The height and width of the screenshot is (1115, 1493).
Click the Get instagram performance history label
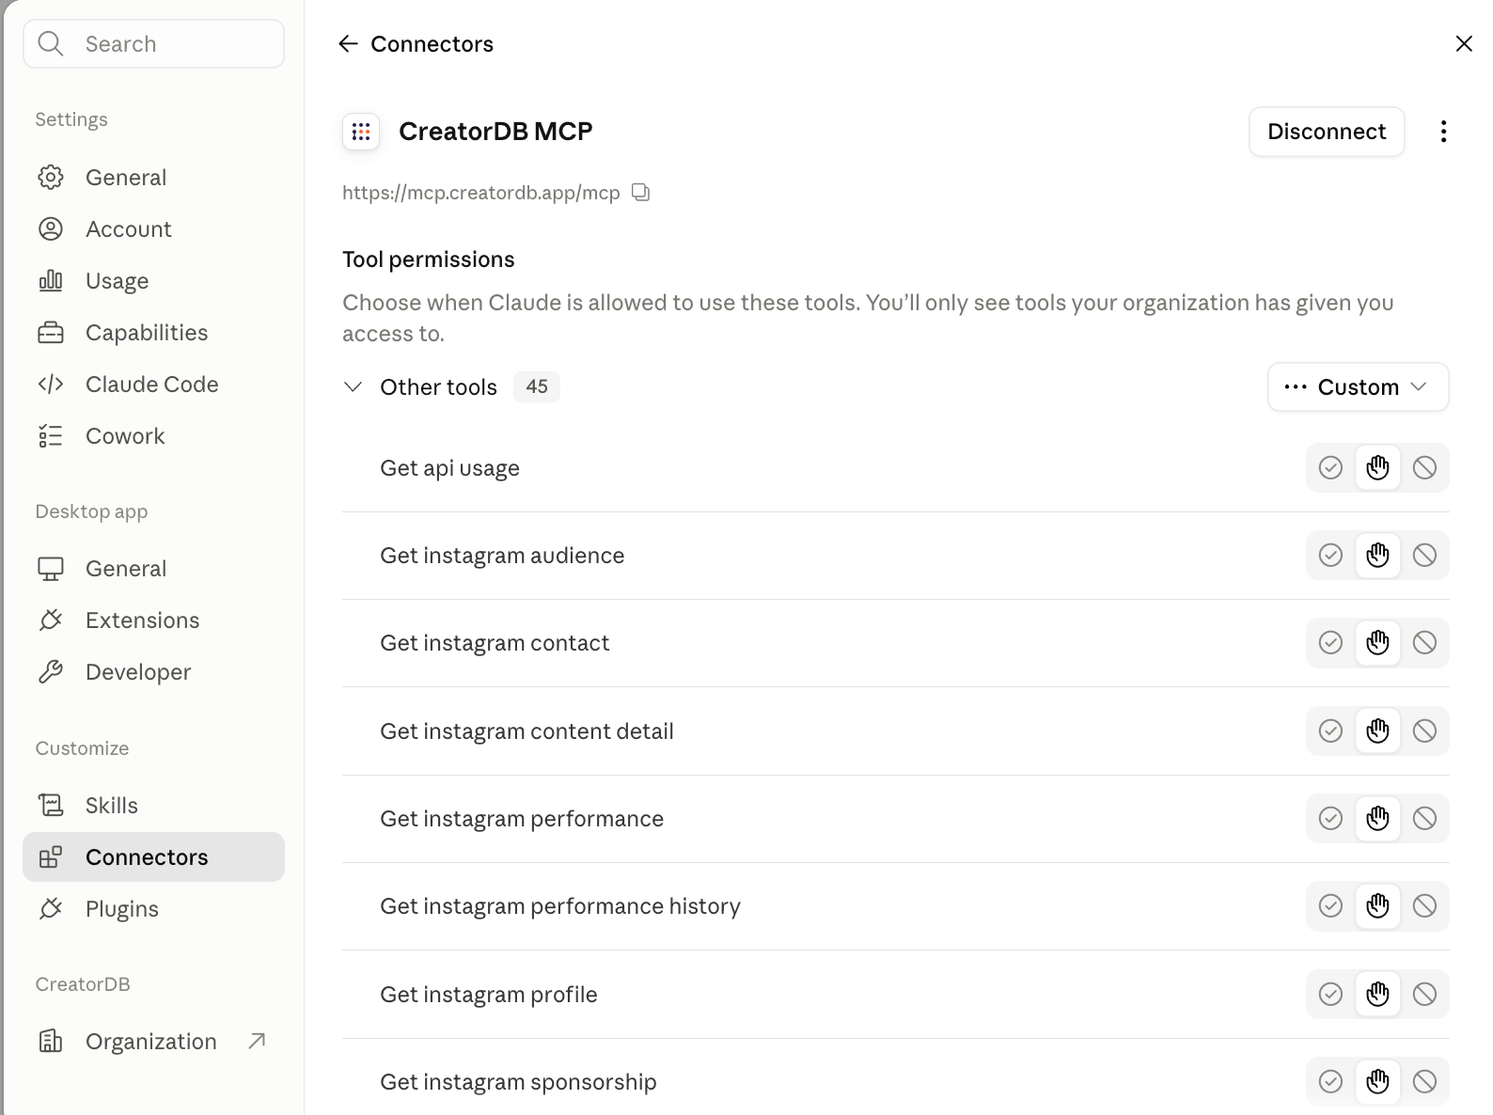560,906
